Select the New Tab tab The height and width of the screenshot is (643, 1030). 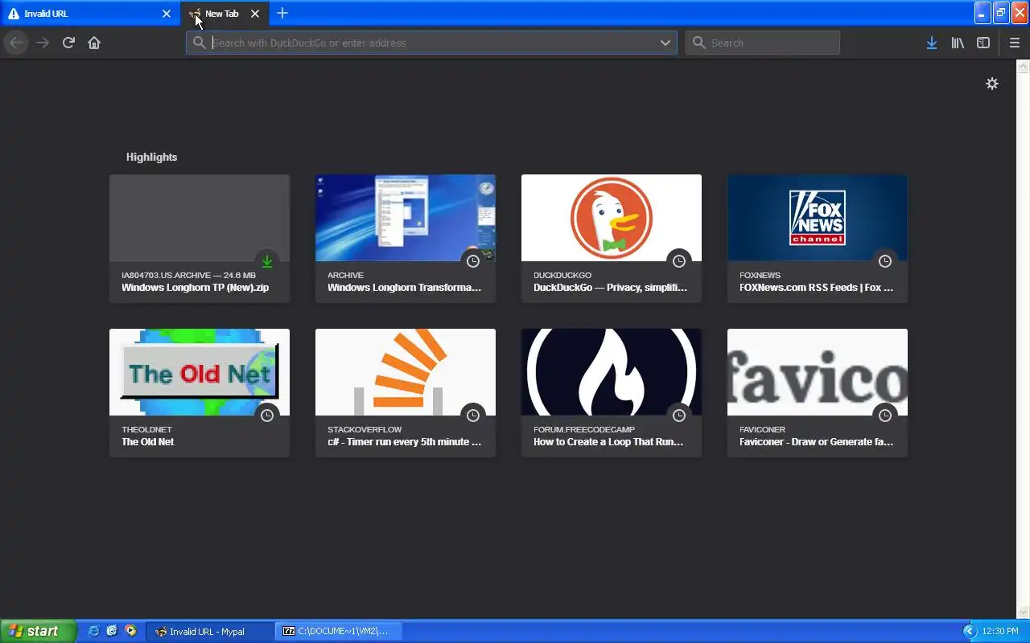point(224,14)
